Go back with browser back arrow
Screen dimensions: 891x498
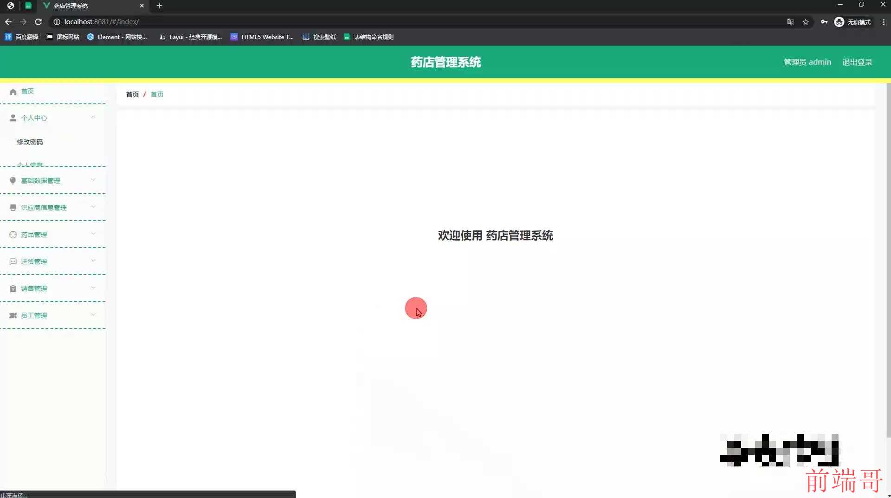coord(8,22)
